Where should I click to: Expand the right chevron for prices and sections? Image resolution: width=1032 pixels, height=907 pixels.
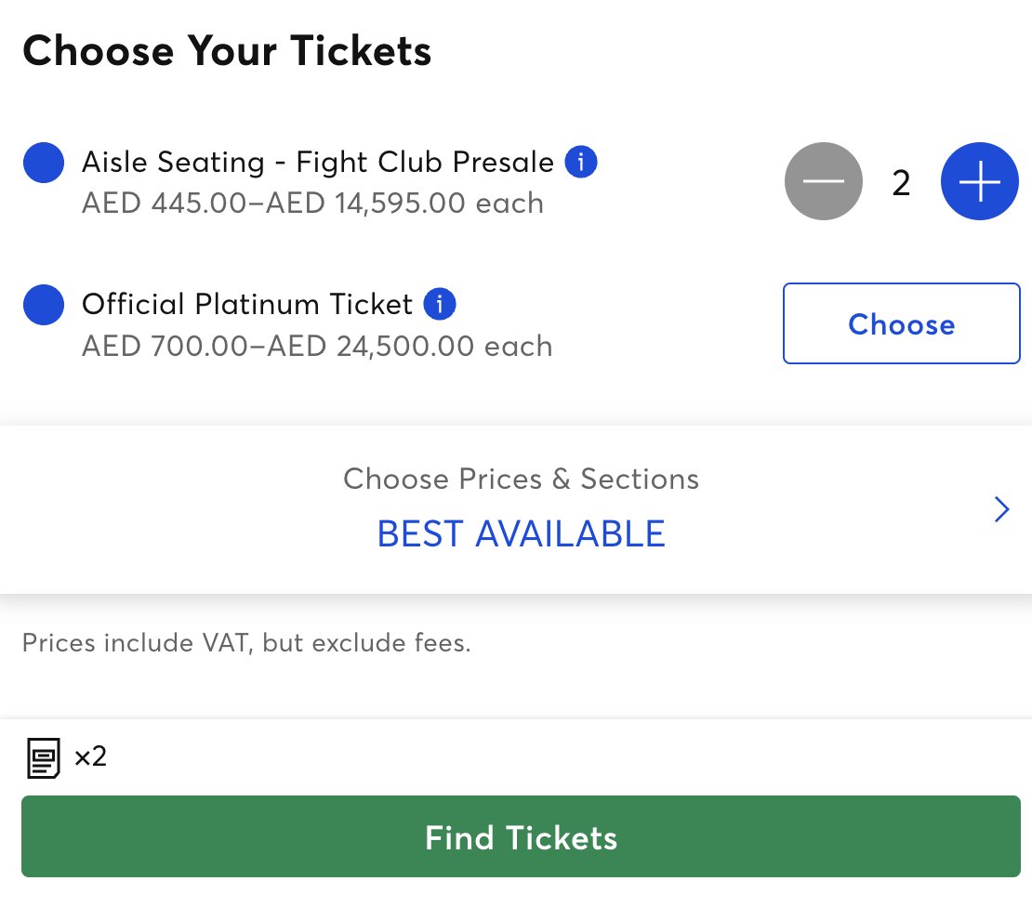tap(1001, 509)
